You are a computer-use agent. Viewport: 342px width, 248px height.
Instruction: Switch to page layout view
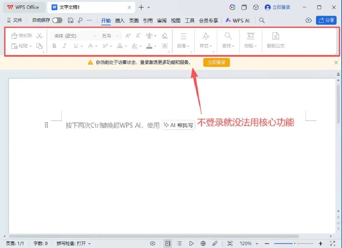point(168,244)
